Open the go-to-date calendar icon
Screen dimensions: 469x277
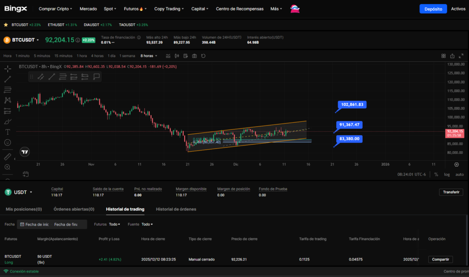tap(26, 174)
